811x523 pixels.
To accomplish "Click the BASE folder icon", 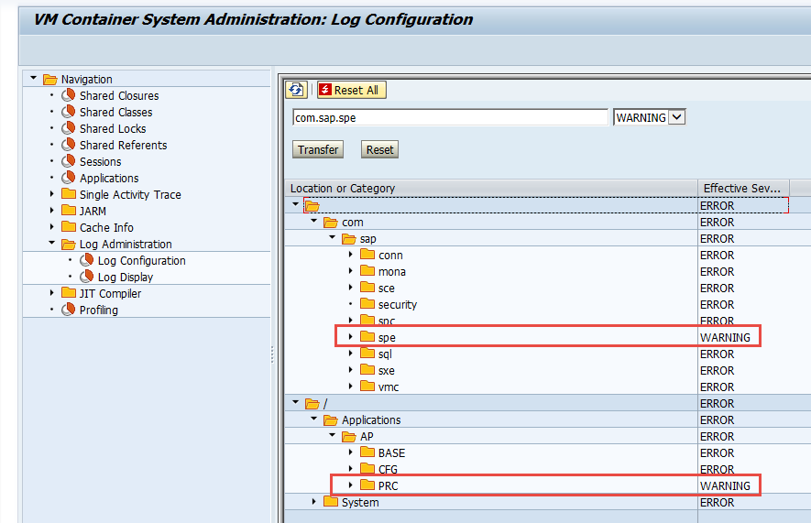I will 367,452.
